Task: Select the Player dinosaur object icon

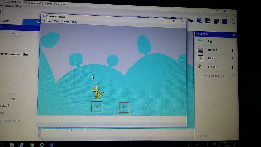Action: click(200, 67)
